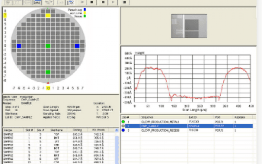Select the blue pending die on left side of wafer
Viewport: 262px width, 164px height.
(18, 46)
